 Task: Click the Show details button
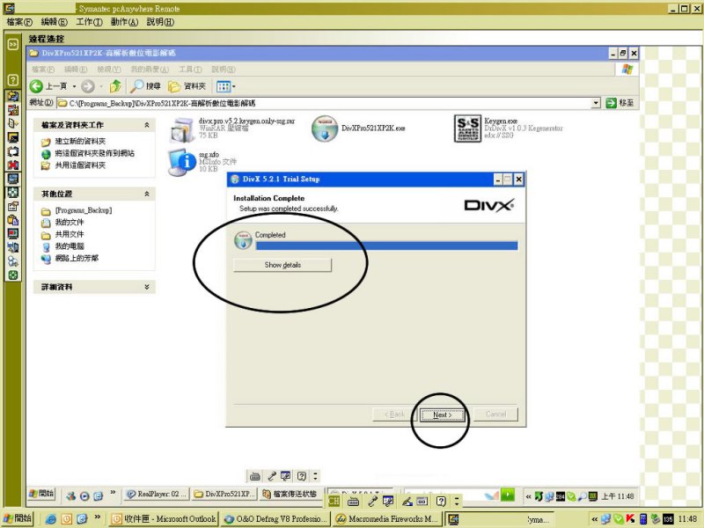point(282,265)
